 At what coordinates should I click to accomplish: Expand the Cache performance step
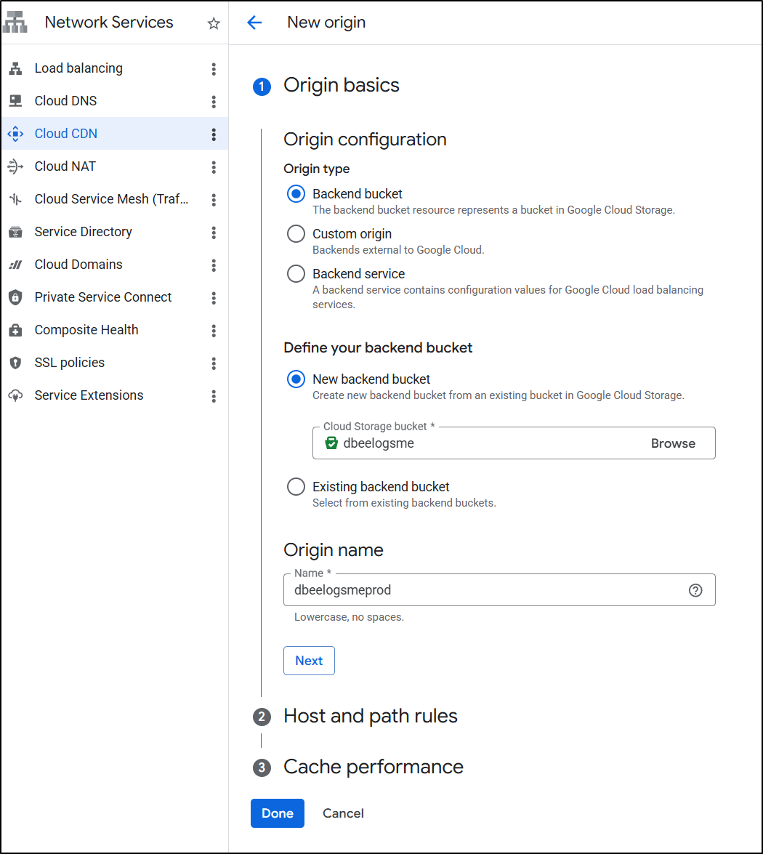click(x=373, y=768)
